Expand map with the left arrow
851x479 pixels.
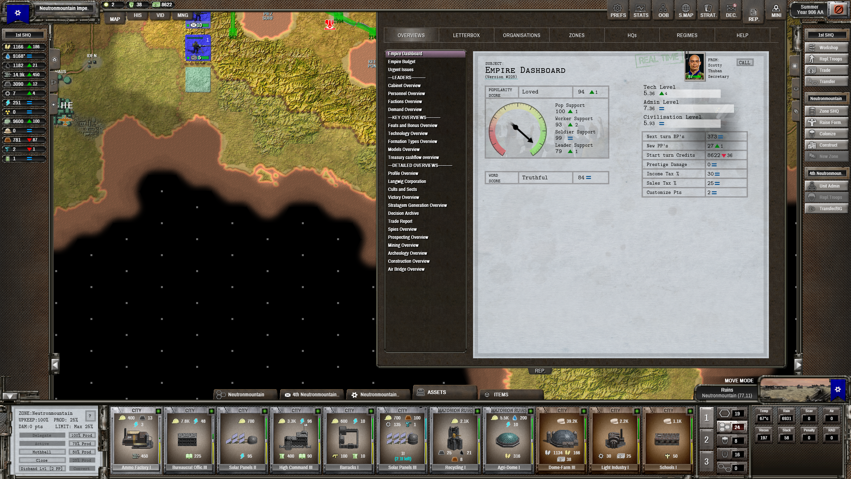click(x=55, y=365)
